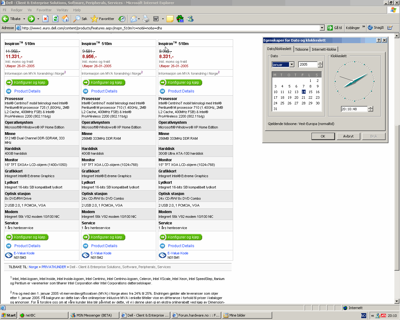This screenshot has width=400, height=320.
Task: Click the Product Details arrow icon under 11.331,-
Action: [9, 91]
